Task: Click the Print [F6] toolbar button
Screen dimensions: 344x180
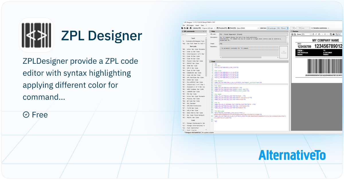Action: click(x=232, y=28)
